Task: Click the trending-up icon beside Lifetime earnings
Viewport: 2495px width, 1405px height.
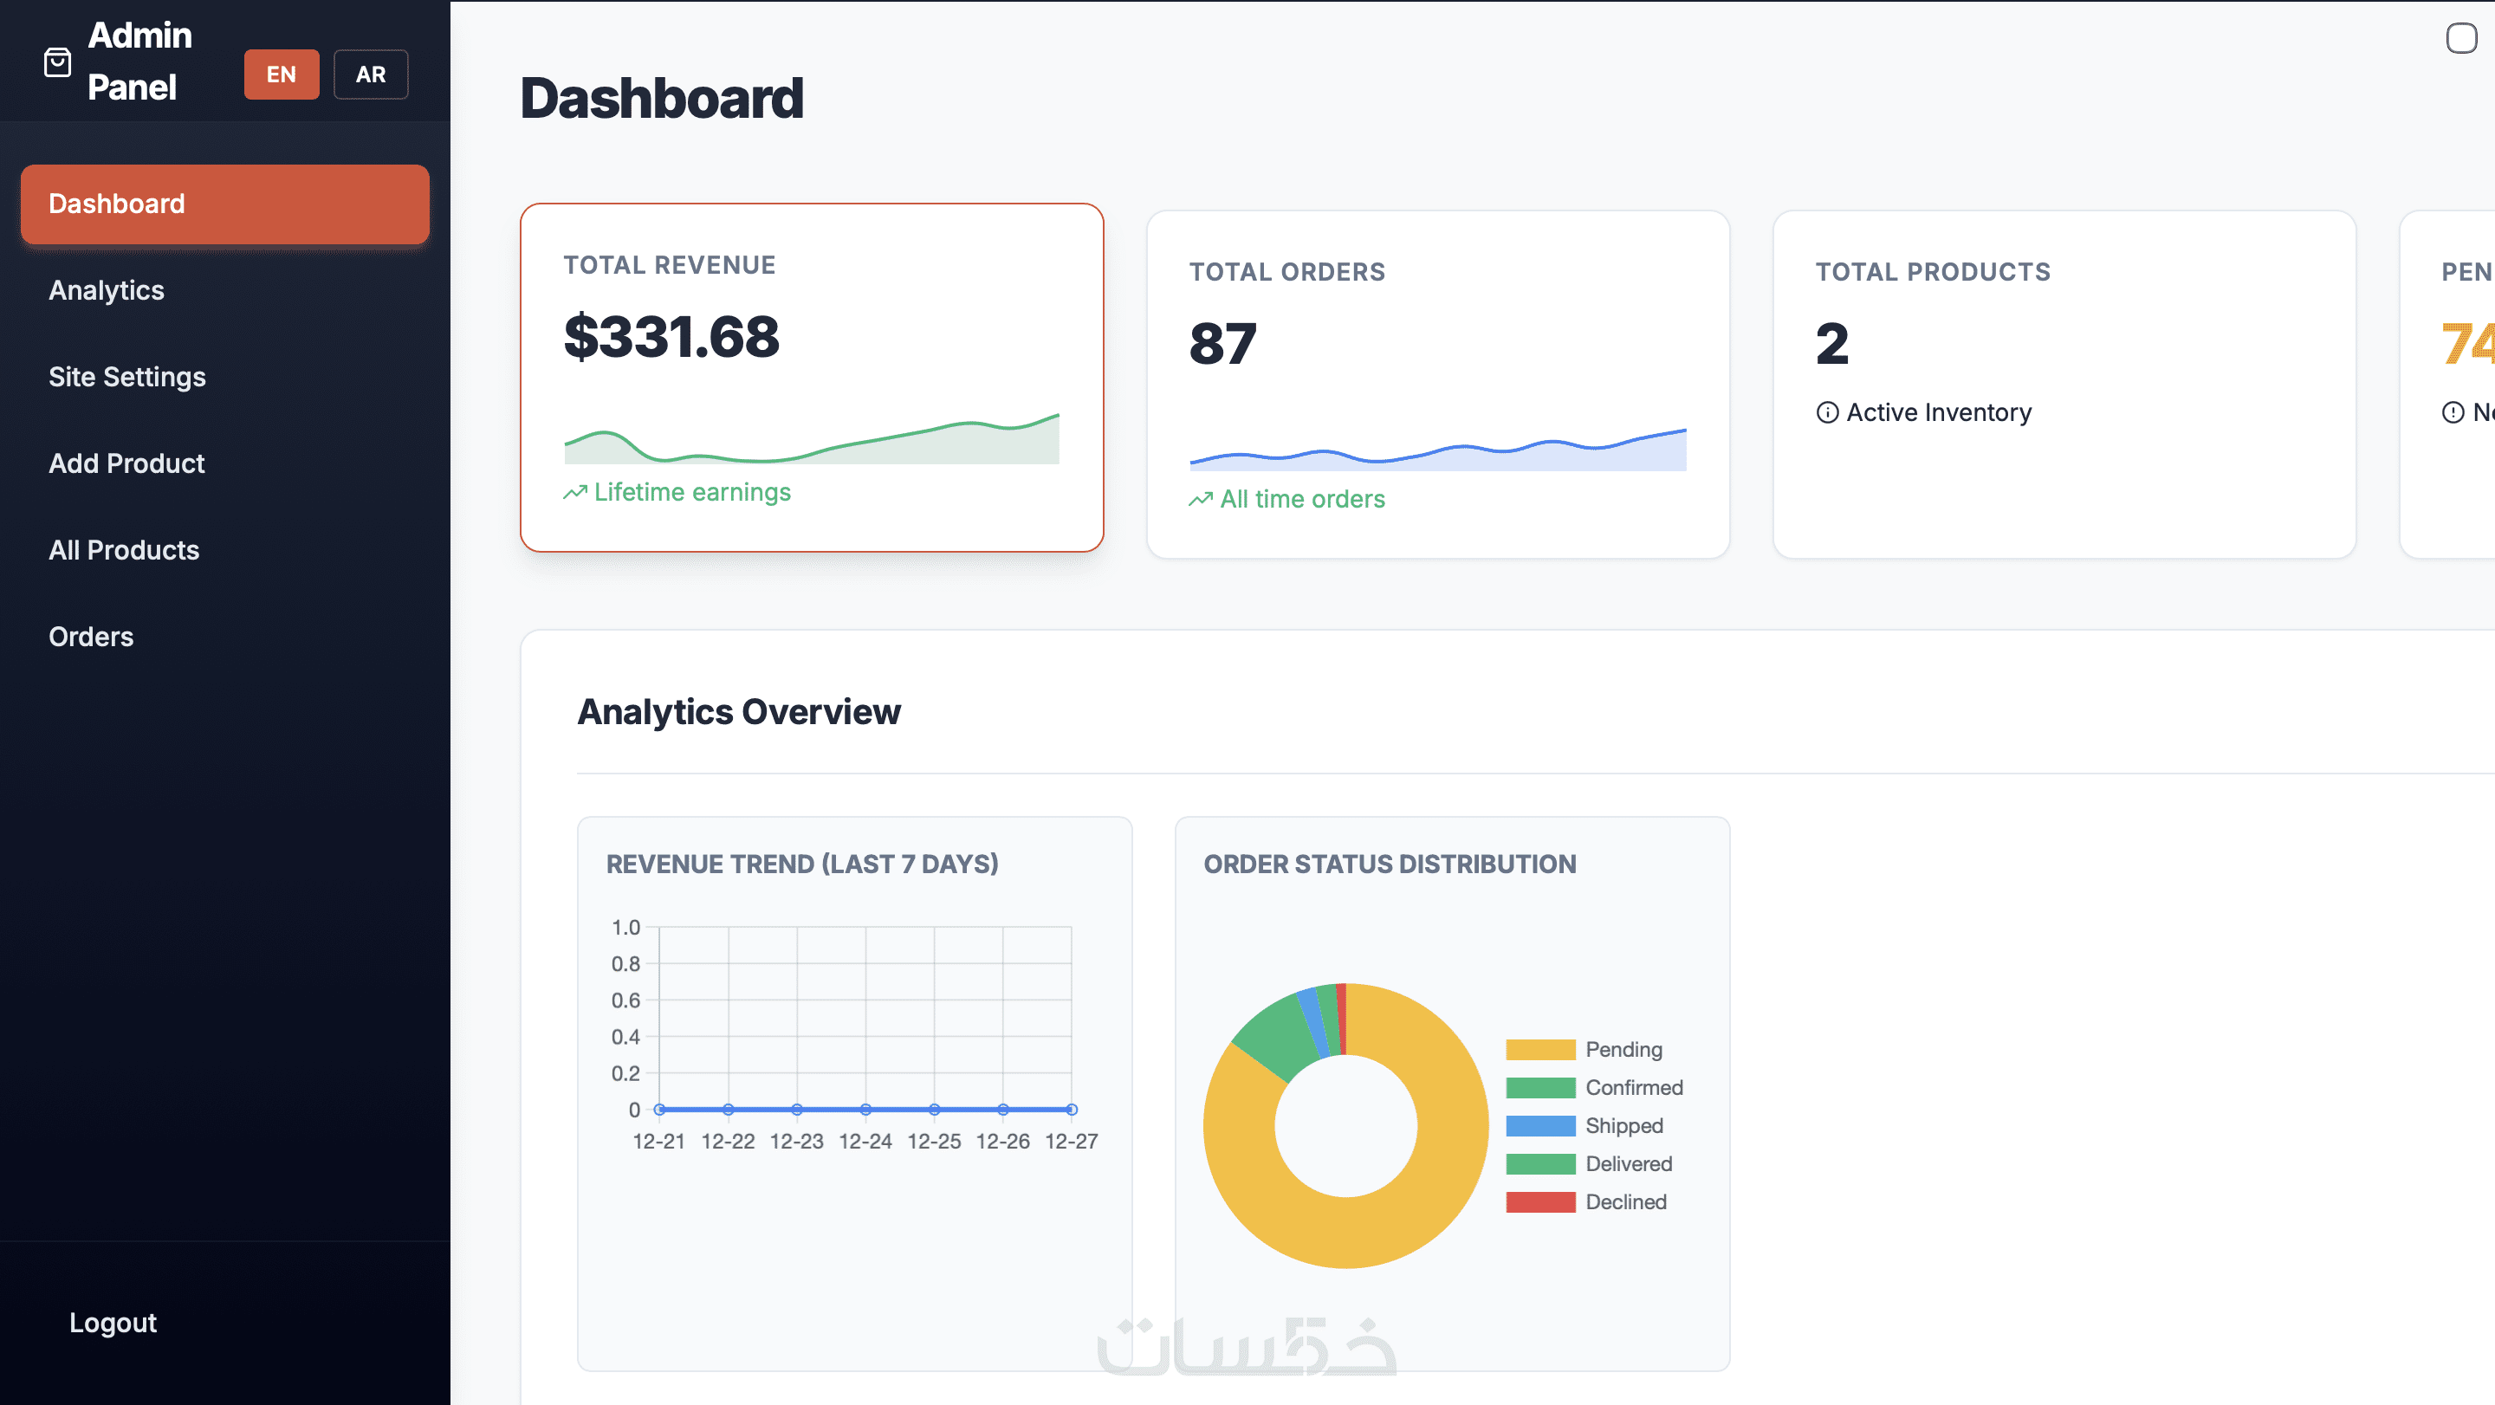Action: coord(575,493)
